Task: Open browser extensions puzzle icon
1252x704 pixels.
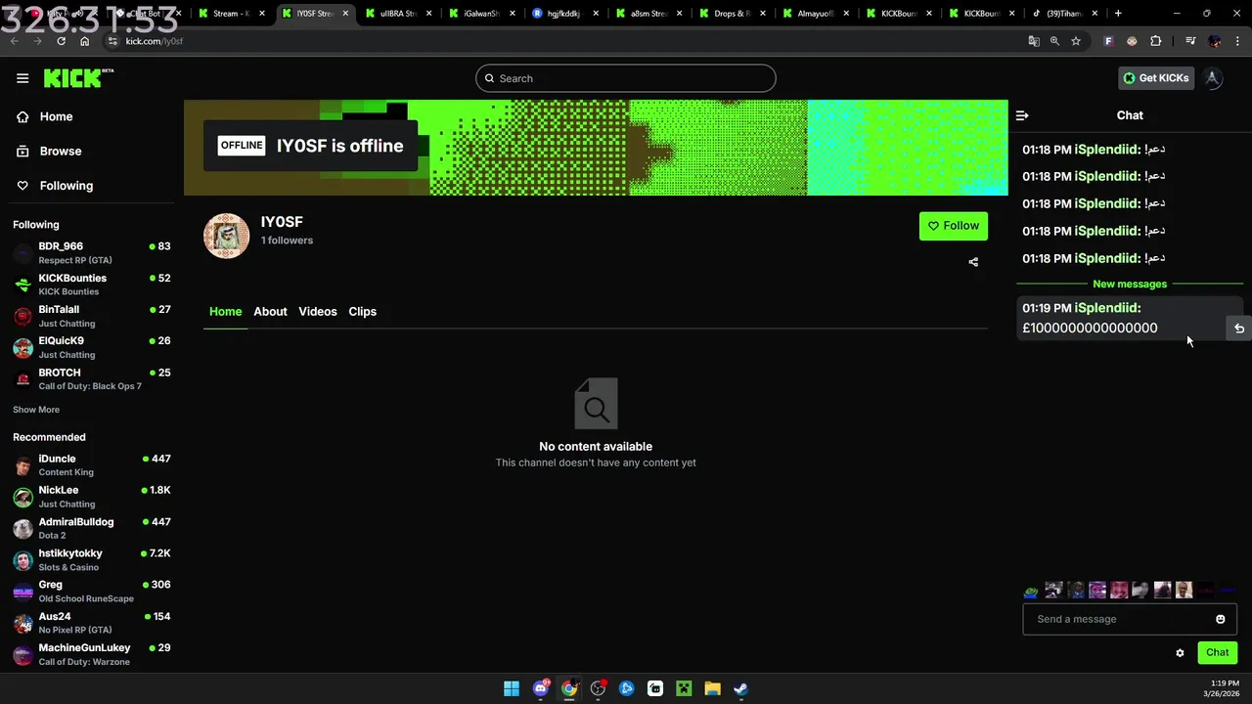Action: pyautogui.click(x=1156, y=41)
